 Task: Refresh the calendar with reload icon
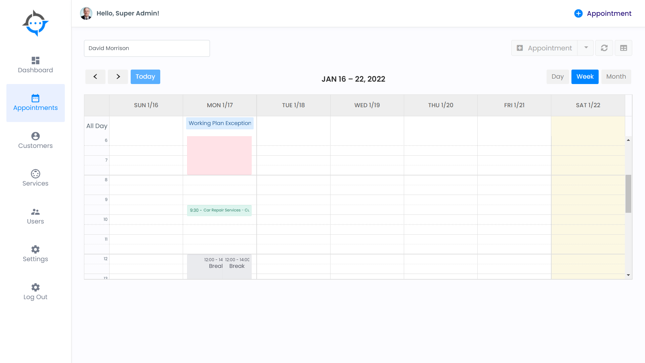pos(604,48)
